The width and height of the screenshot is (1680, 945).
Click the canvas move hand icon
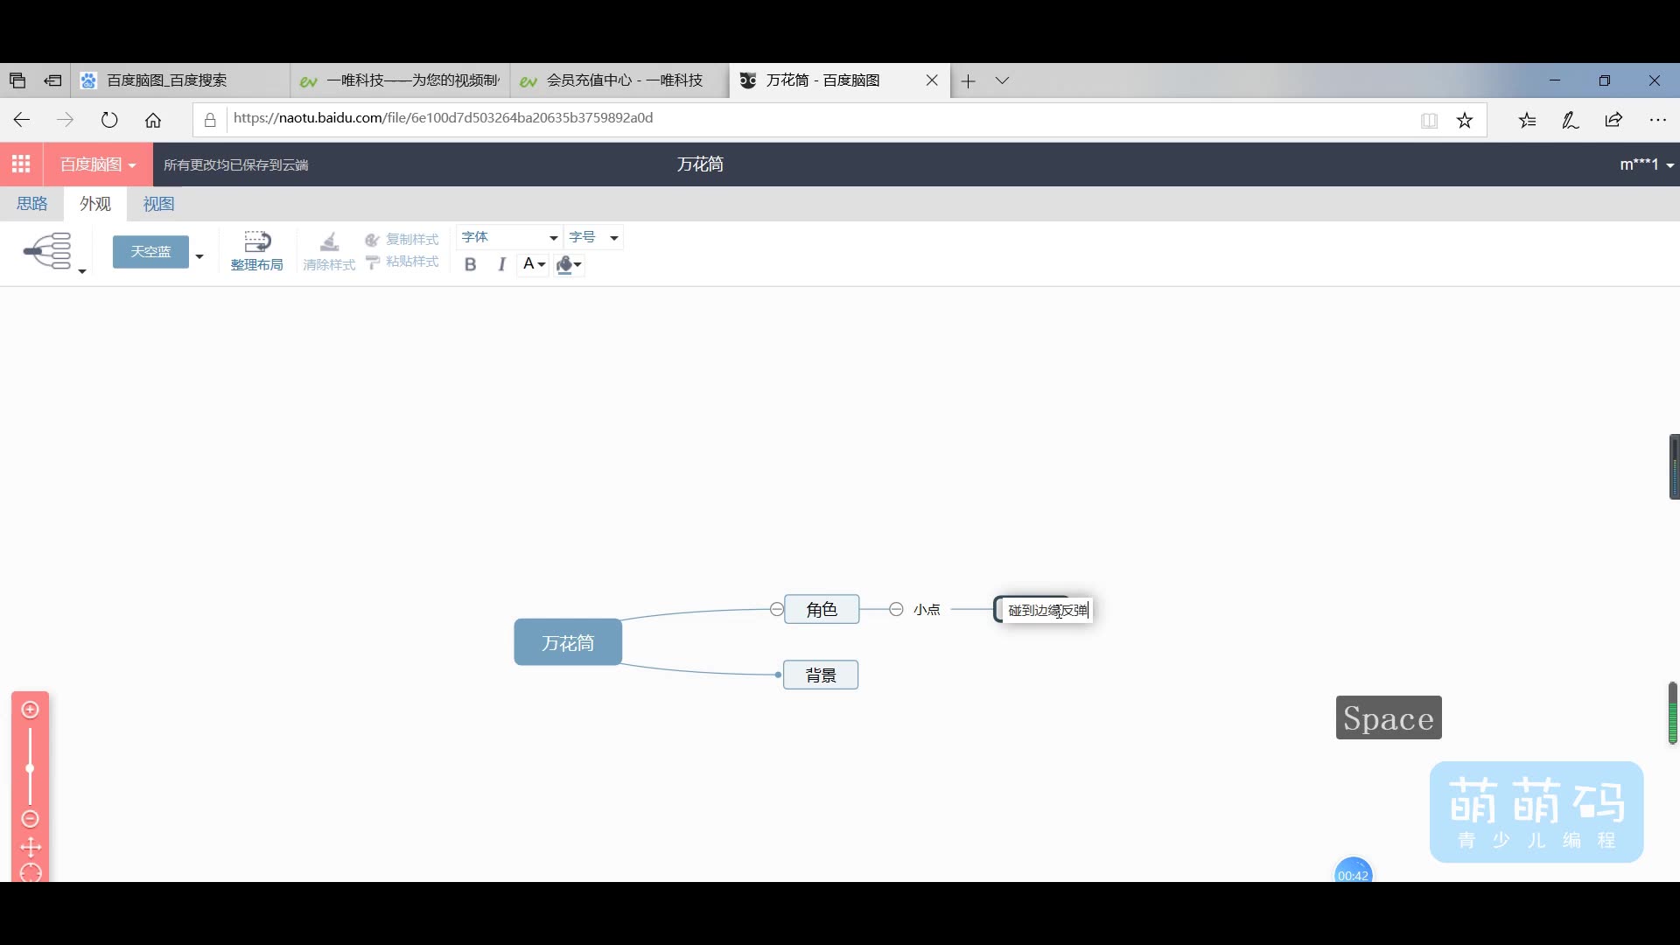click(31, 847)
